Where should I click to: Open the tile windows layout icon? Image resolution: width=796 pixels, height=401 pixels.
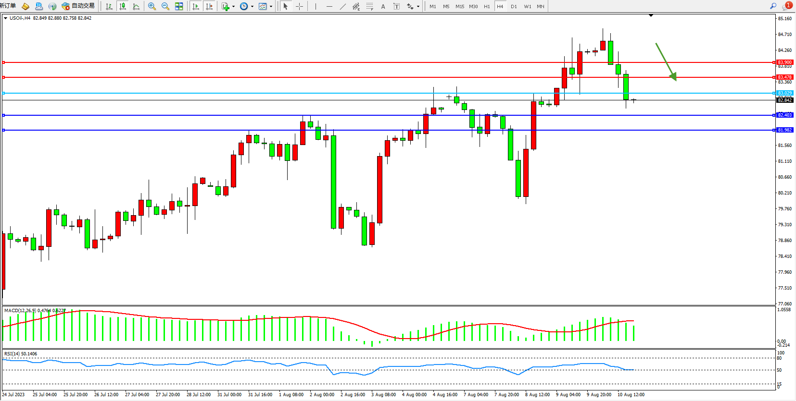(x=179, y=6)
